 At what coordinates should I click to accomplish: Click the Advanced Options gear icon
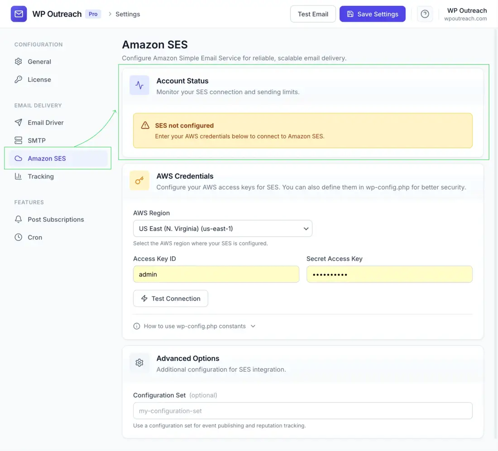coord(139,363)
